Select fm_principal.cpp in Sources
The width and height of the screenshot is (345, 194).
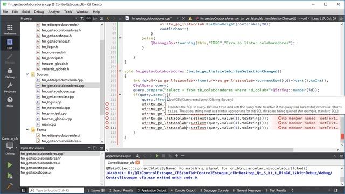pos(54,113)
